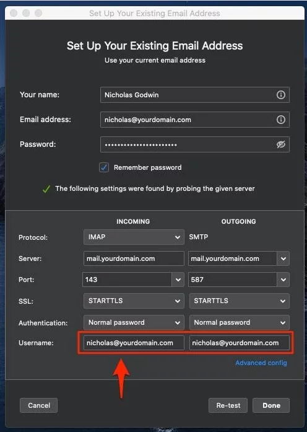Open the Advanced config link
This screenshot has height=432, width=307.
pyautogui.click(x=261, y=363)
